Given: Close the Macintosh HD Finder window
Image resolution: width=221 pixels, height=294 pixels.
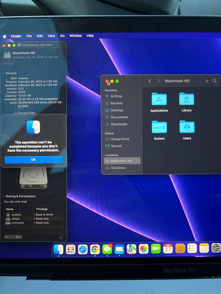Looking at the screenshot, I should pyautogui.click(x=107, y=81).
